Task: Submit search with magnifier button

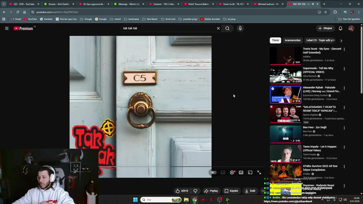Action: (x=227, y=28)
